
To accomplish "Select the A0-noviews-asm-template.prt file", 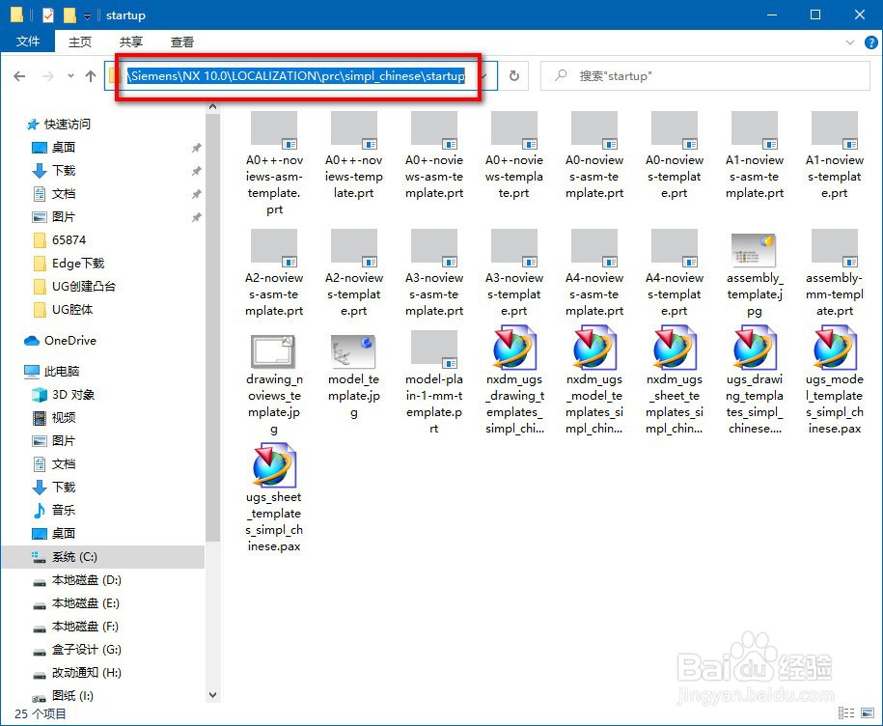I will tap(594, 155).
